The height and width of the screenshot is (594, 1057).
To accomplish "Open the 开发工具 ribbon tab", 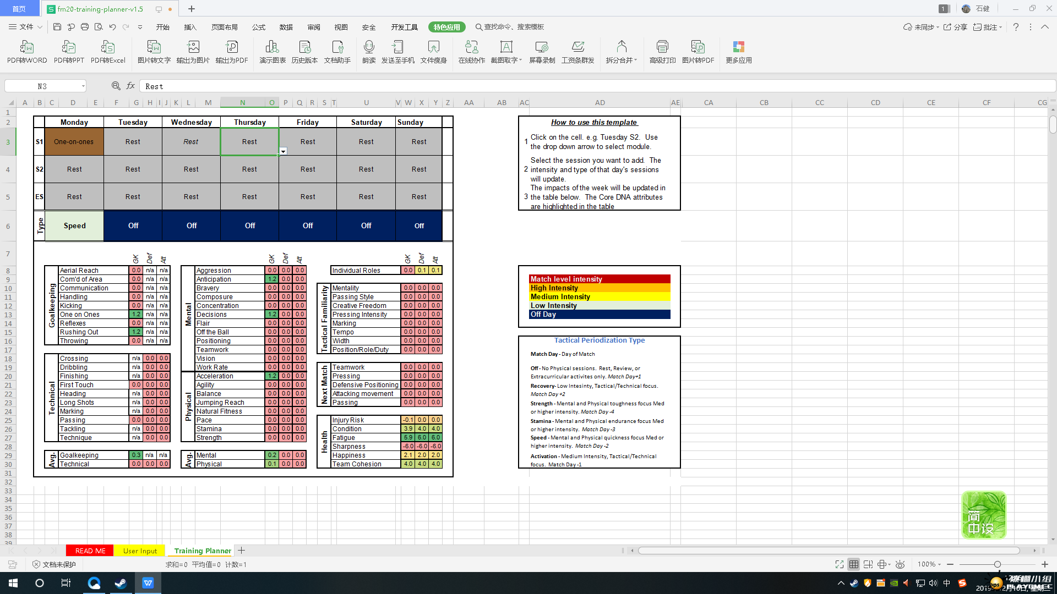I will (405, 27).
